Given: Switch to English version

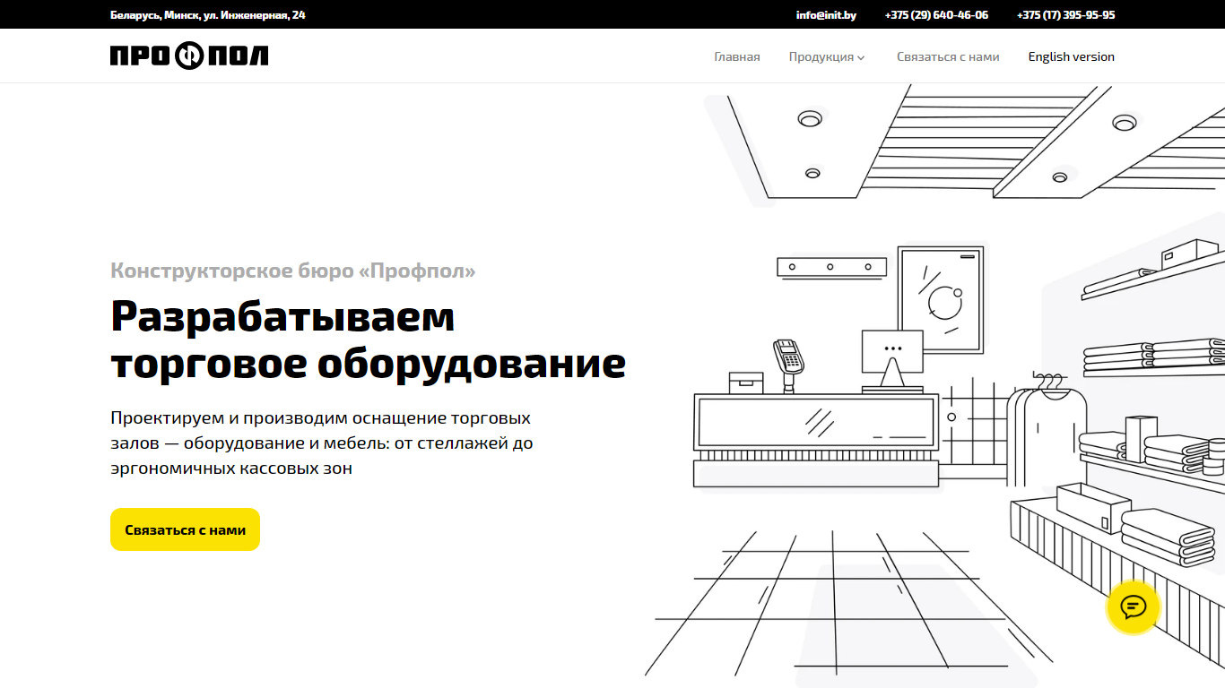Looking at the screenshot, I should pos(1072,56).
